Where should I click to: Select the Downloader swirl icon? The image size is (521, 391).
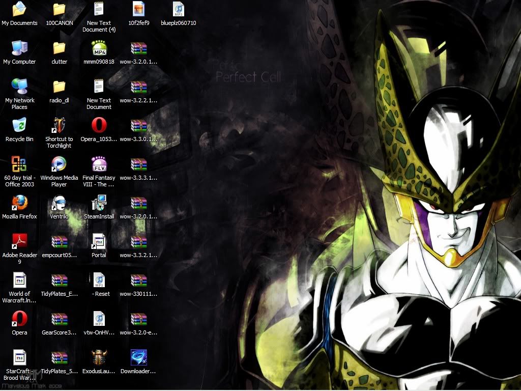tap(138, 358)
